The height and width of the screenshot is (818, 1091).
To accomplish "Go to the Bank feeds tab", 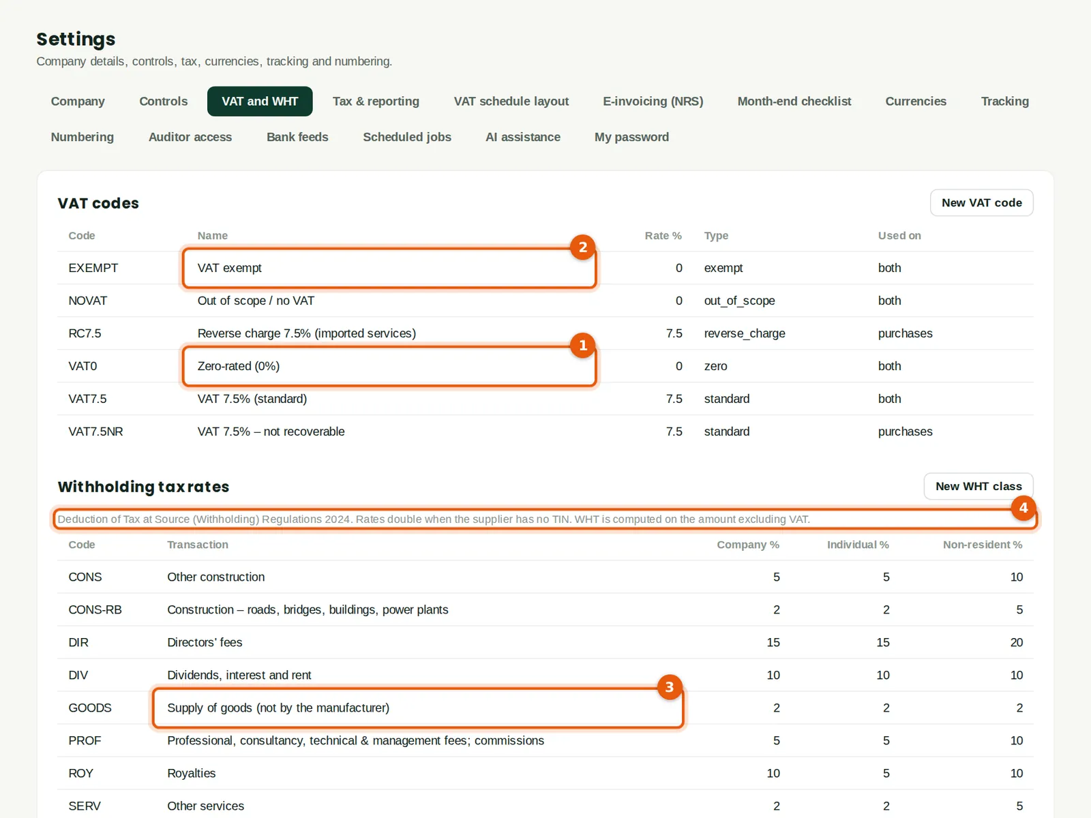I will [x=297, y=137].
